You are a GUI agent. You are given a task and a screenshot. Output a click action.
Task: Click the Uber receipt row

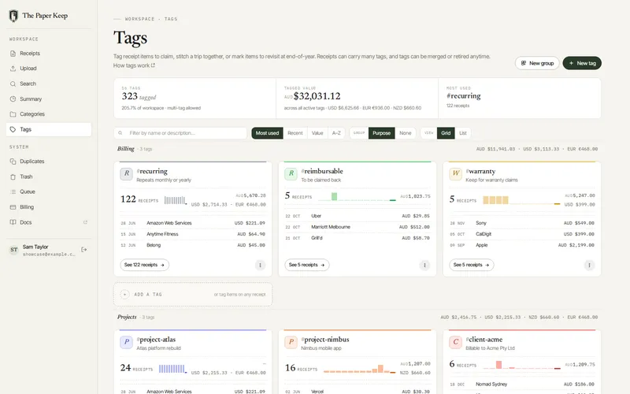[x=358, y=216]
